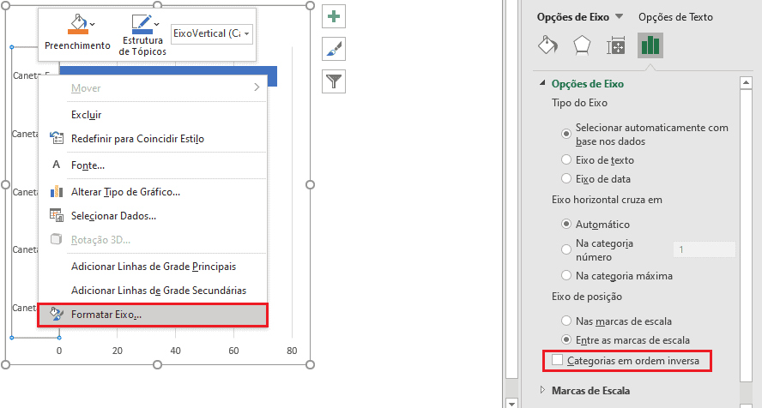Screen dimensions: 762x408
Task: Check Categorias em ordem inversa
Action: click(558, 360)
